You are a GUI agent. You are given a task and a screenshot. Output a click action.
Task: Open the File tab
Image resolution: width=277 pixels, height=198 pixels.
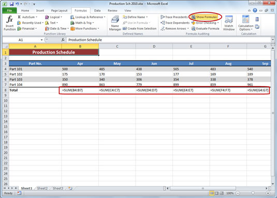point(9,10)
